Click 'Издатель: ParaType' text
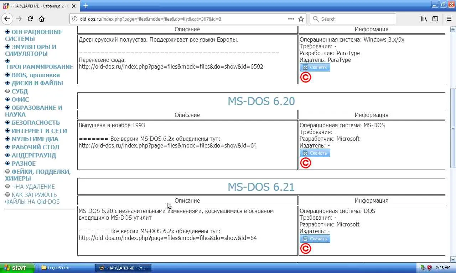 pyautogui.click(x=325, y=60)
